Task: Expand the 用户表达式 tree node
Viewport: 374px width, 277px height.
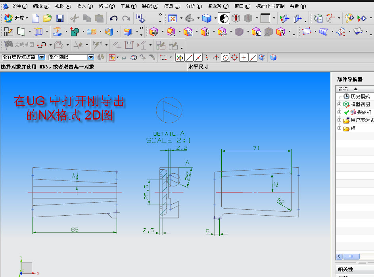Action: pyautogui.click(x=339, y=120)
